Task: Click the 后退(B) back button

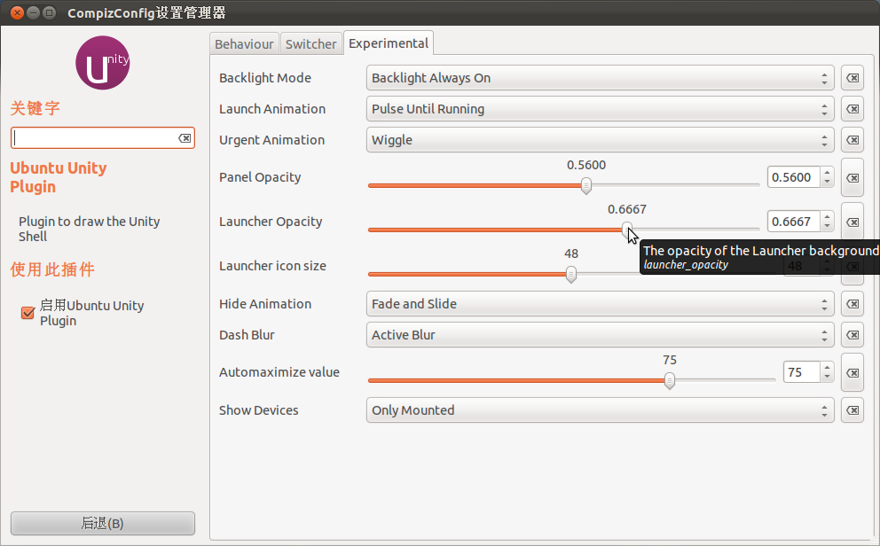Action: pos(103,523)
